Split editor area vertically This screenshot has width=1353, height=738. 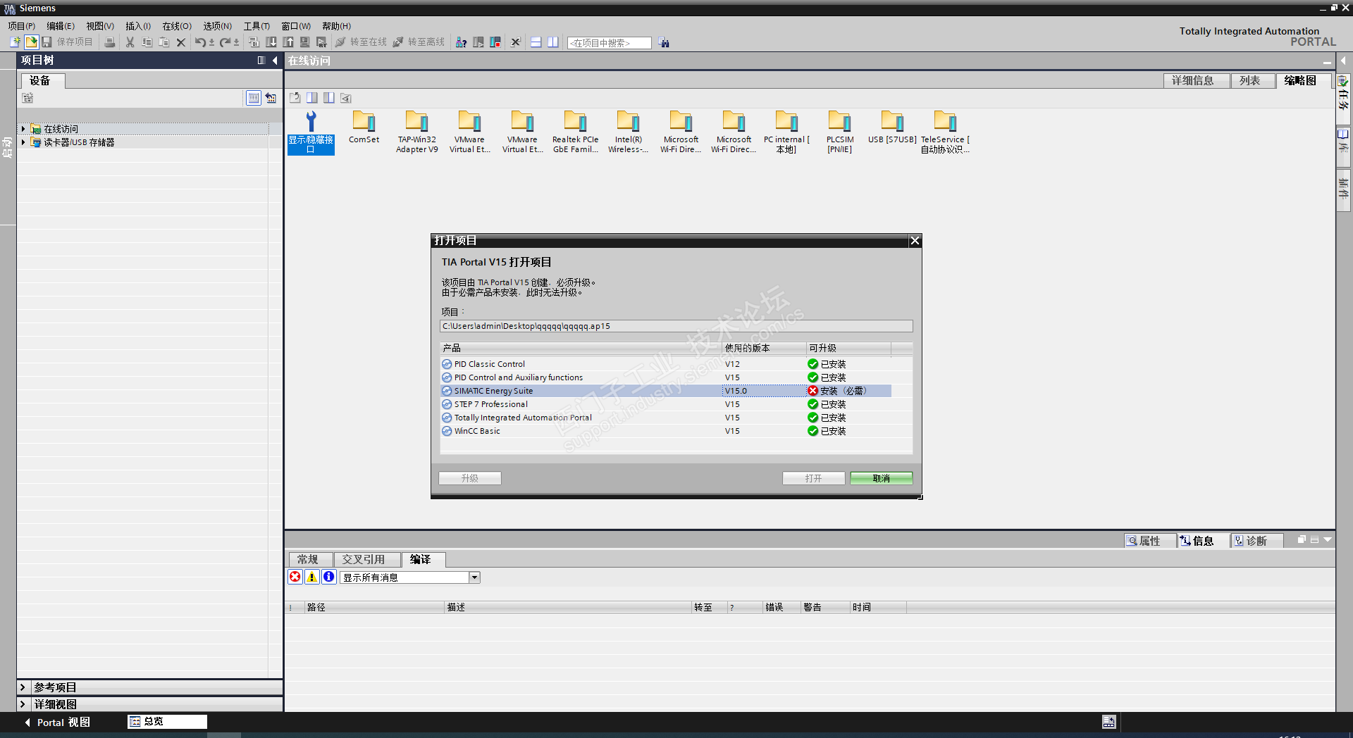pyautogui.click(x=553, y=42)
